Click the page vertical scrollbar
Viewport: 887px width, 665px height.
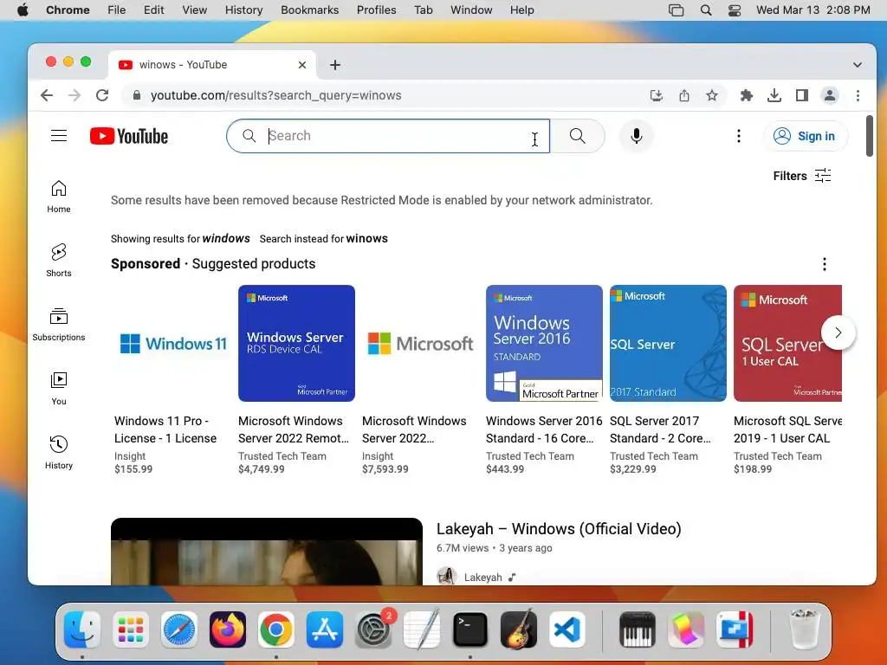click(x=870, y=136)
